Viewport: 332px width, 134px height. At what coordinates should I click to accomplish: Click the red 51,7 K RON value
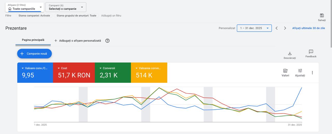(x=74, y=75)
